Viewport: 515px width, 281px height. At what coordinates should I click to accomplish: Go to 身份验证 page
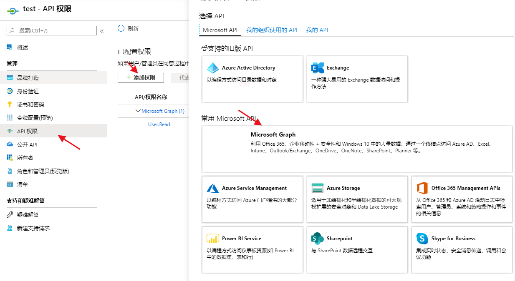[53, 91]
